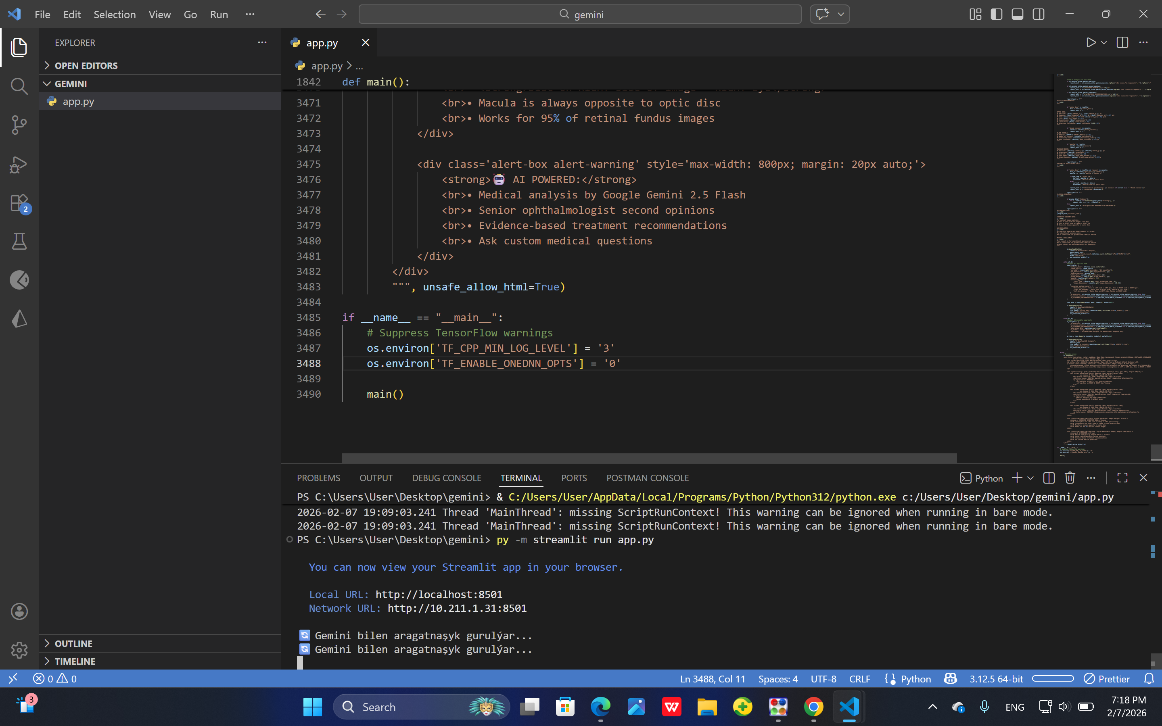Switch to the PROBLEMS panel tab
1162x726 pixels.
[318, 478]
